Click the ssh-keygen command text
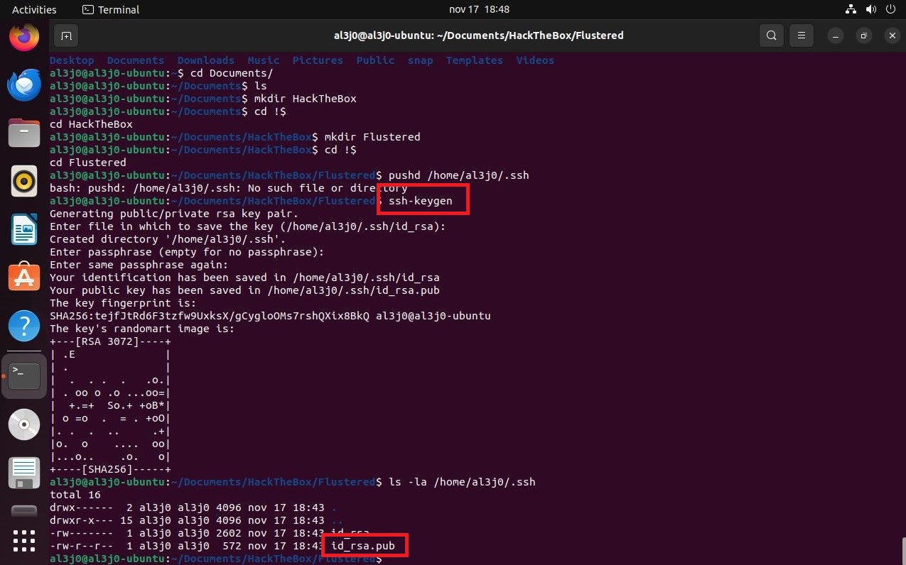 [x=421, y=201]
